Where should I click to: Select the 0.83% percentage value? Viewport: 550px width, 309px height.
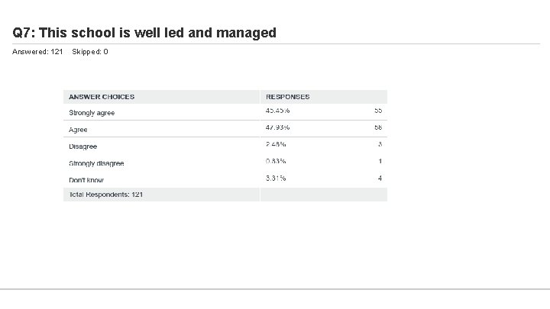click(276, 161)
